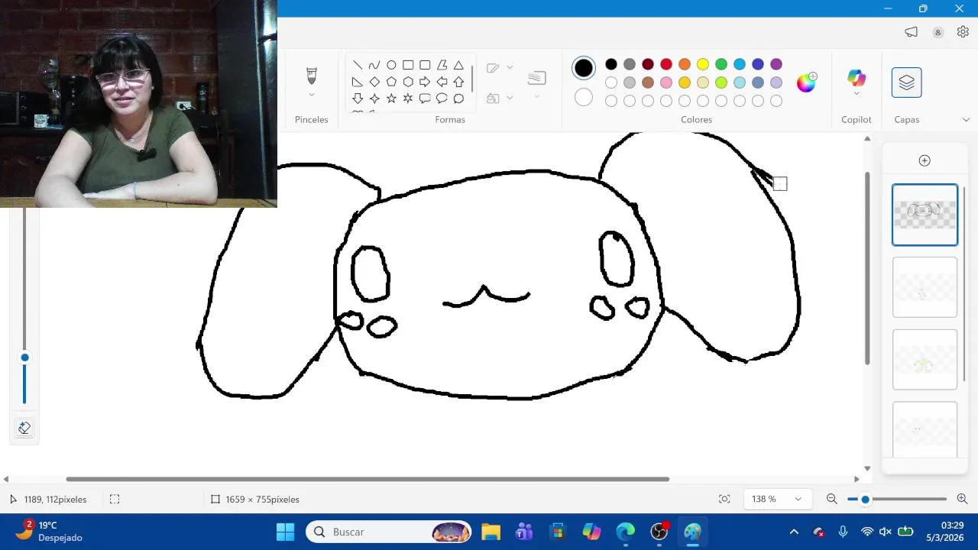Screen dimensions: 978x550
Task: Select the Cloud callout shape
Action: coord(458,99)
